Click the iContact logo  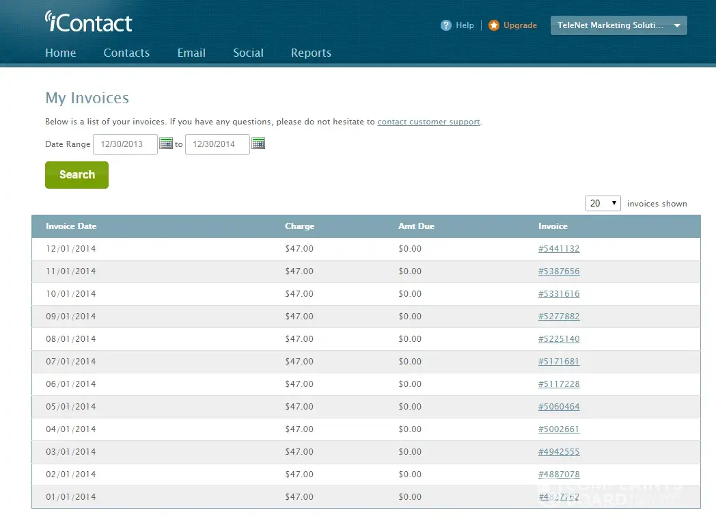coord(89,22)
